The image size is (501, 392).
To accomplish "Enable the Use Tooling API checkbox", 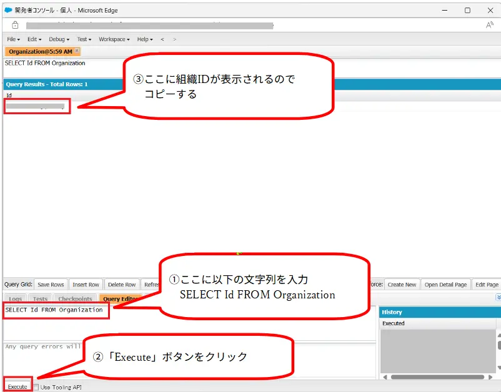I will point(36,387).
